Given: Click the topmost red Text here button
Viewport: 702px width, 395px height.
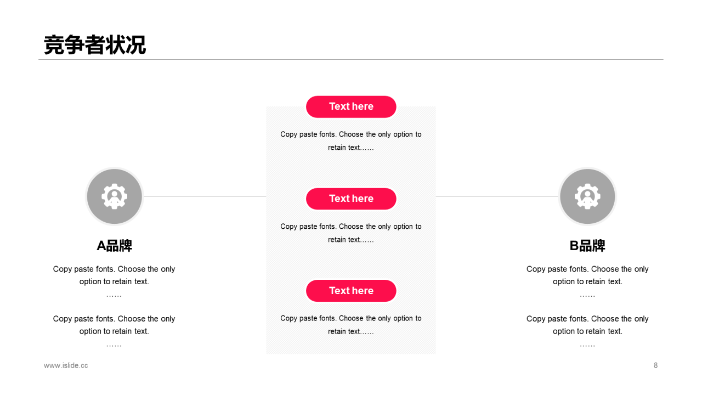Looking at the screenshot, I should (x=351, y=106).
